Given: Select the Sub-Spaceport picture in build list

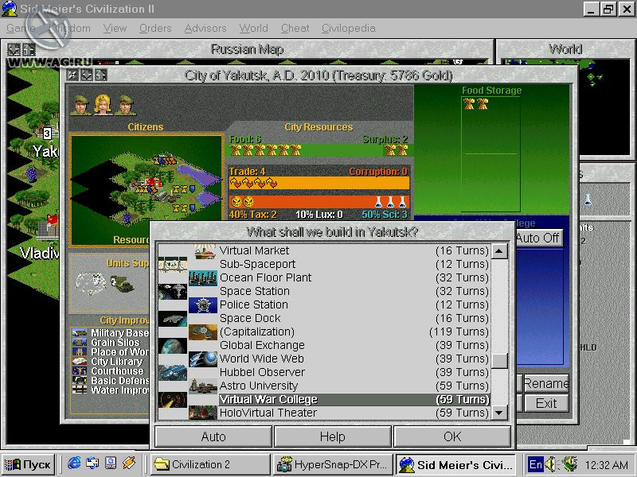Looking at the screenshot, I should 173,265.
